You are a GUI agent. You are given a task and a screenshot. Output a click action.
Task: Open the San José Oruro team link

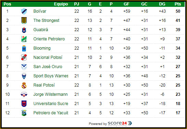click(x=48, y=67)
